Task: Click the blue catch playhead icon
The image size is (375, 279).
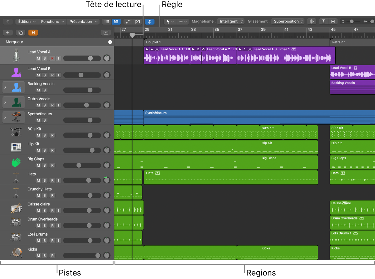Action: click(150, 22)
